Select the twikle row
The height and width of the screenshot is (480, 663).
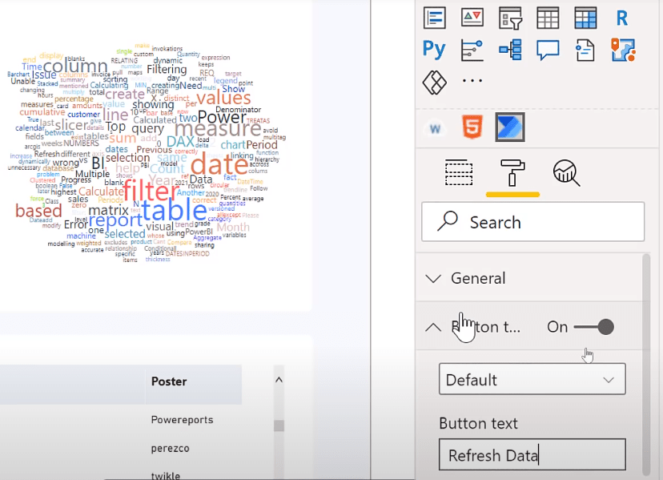pos(165,475)
